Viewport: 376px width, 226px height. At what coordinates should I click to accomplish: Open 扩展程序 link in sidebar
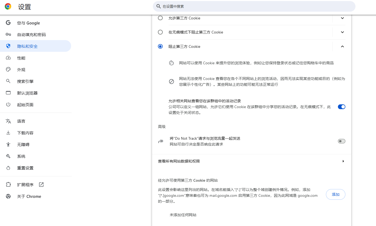click(x=36, y=185)
